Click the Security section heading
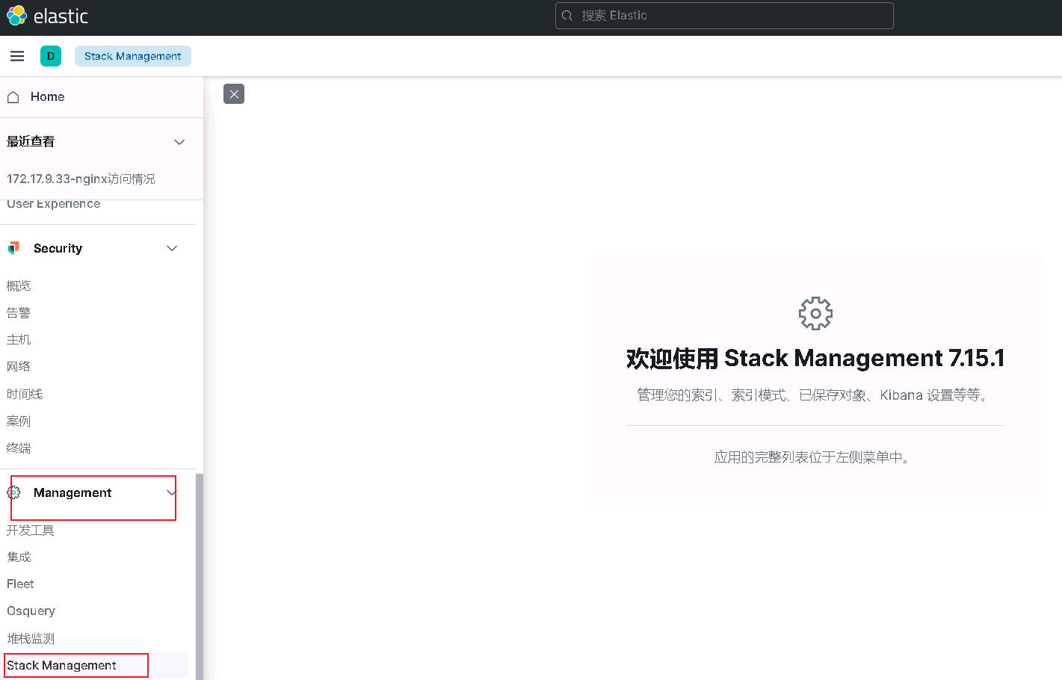1062x680 pixels. coord(58,248)
